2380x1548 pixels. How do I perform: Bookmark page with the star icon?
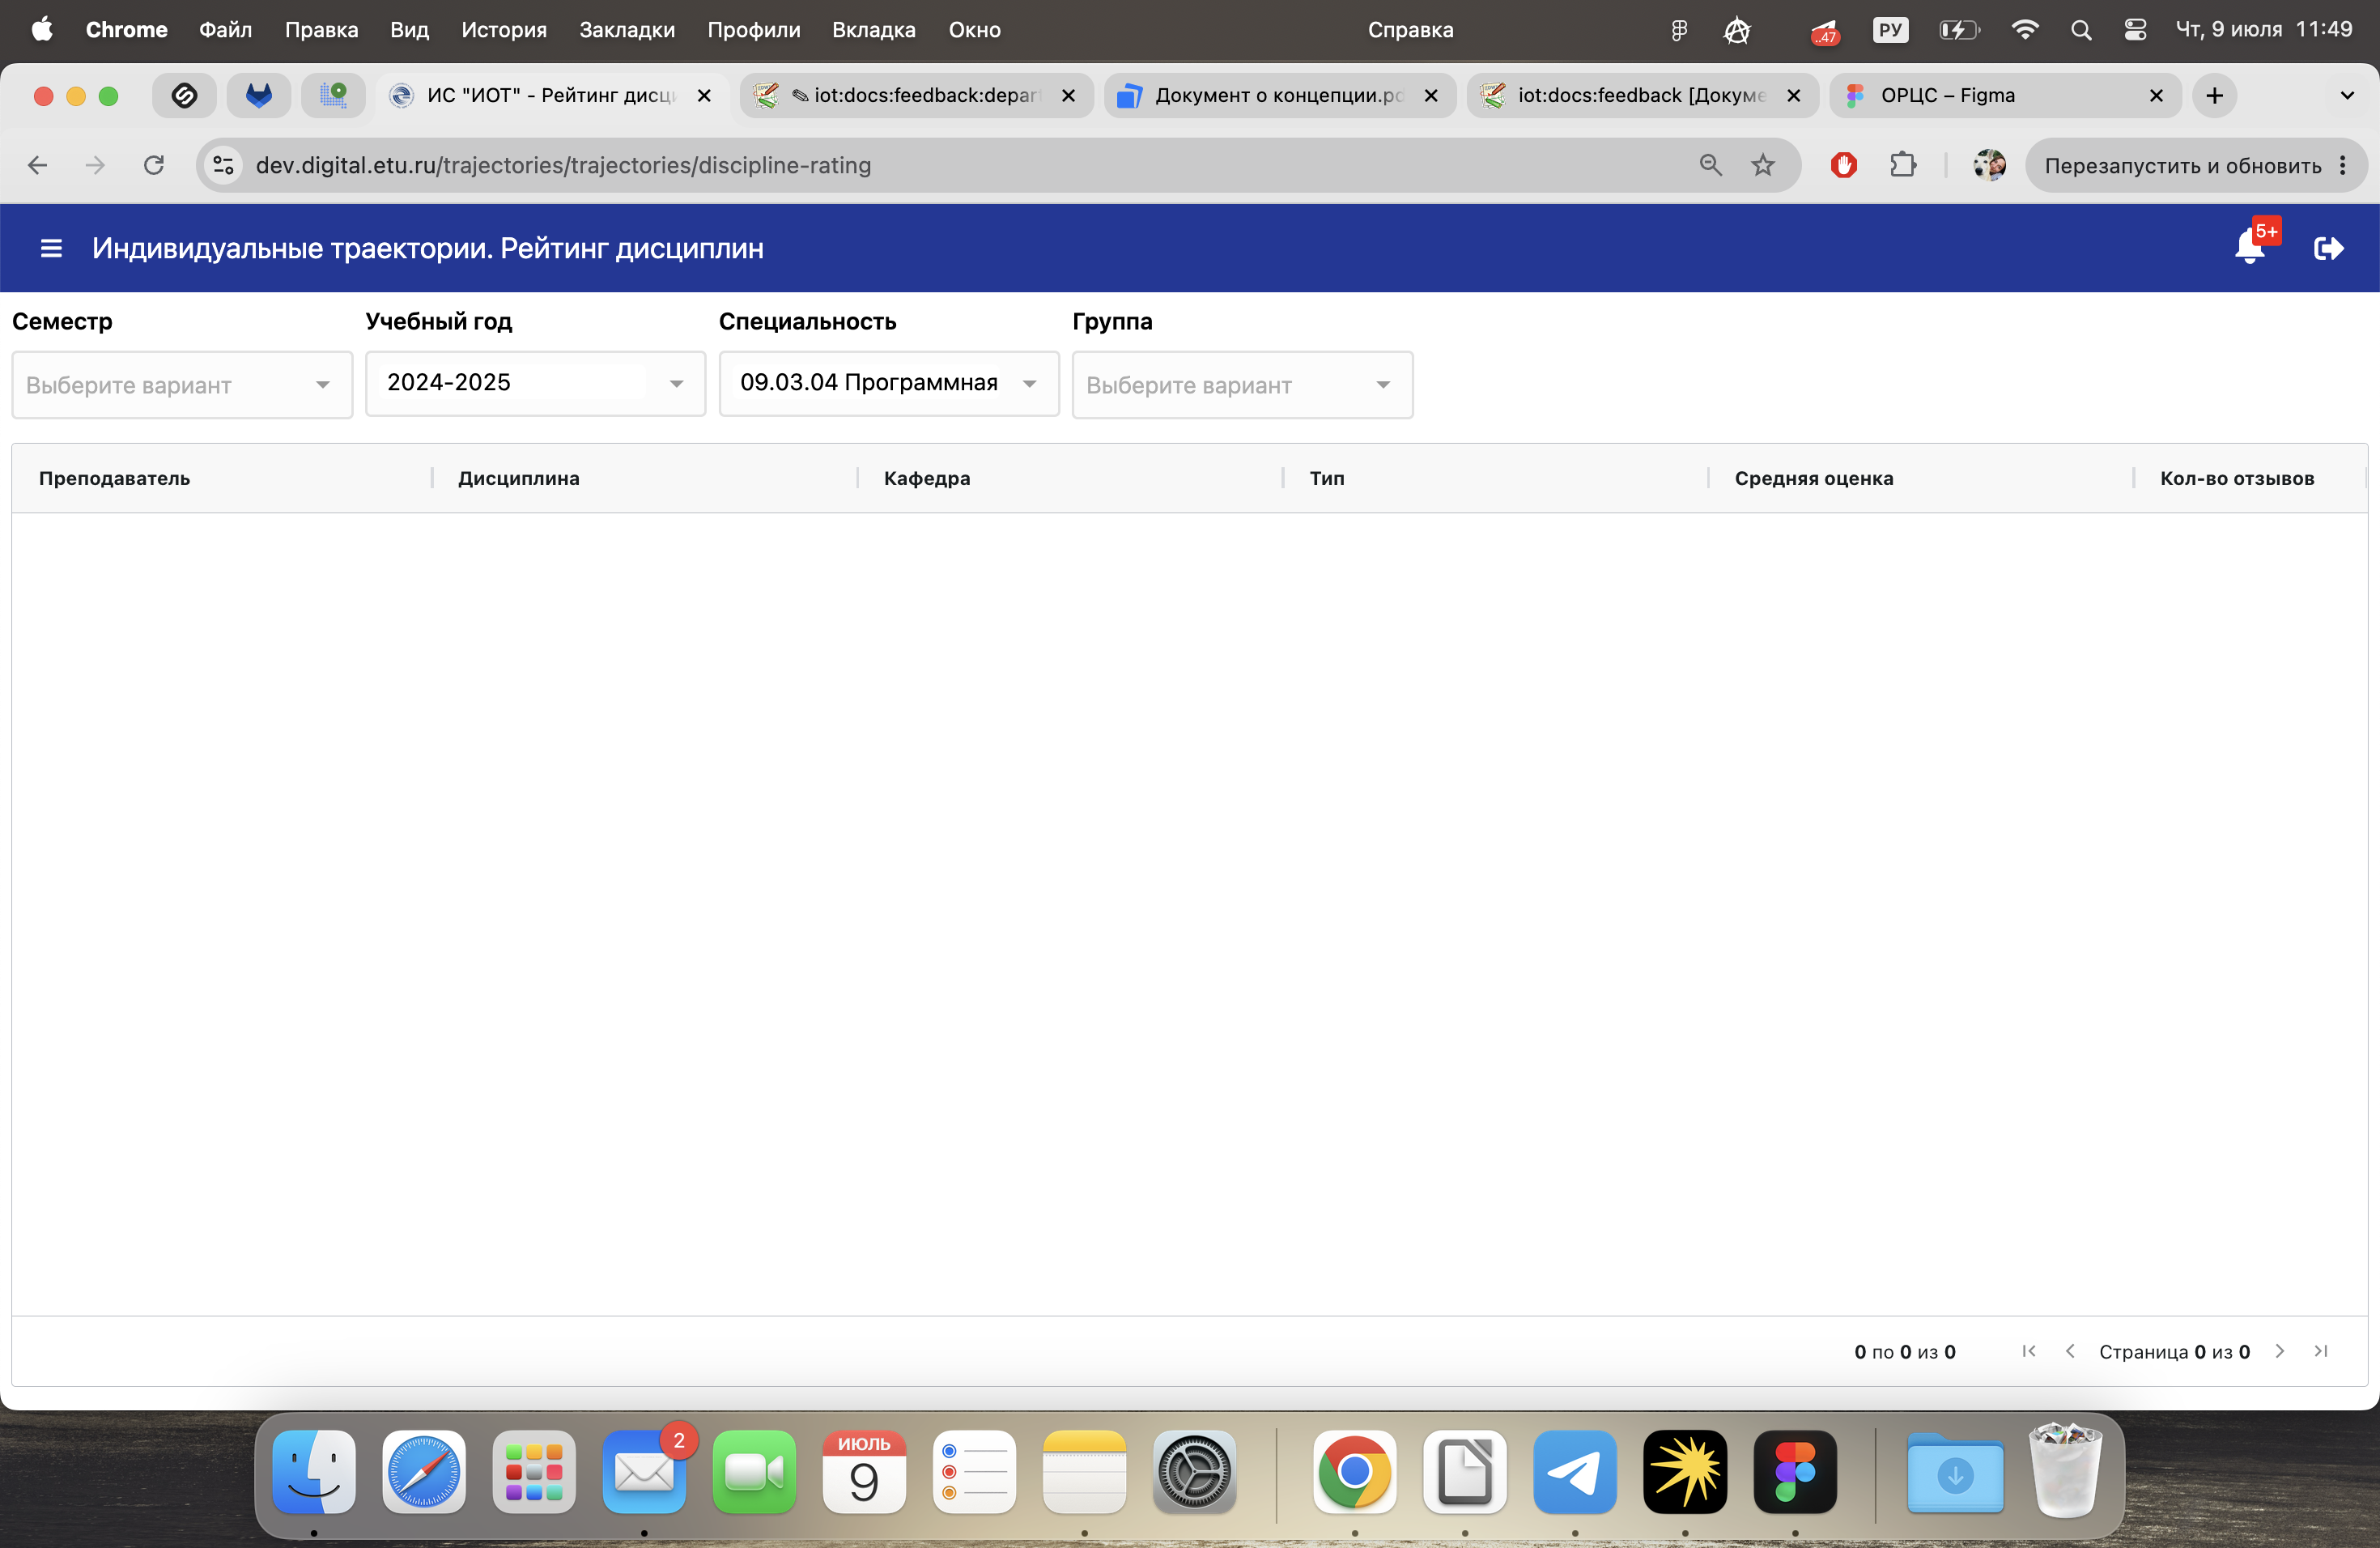(x=1763, y=165)
